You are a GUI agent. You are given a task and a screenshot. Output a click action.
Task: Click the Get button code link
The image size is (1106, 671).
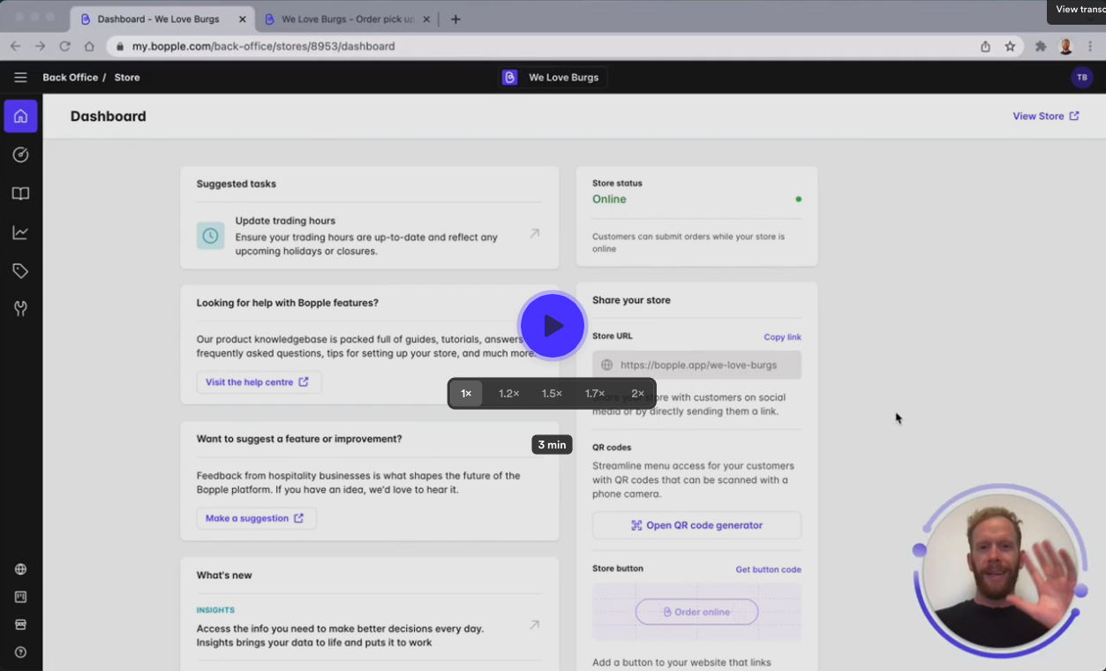click(768, 569)
